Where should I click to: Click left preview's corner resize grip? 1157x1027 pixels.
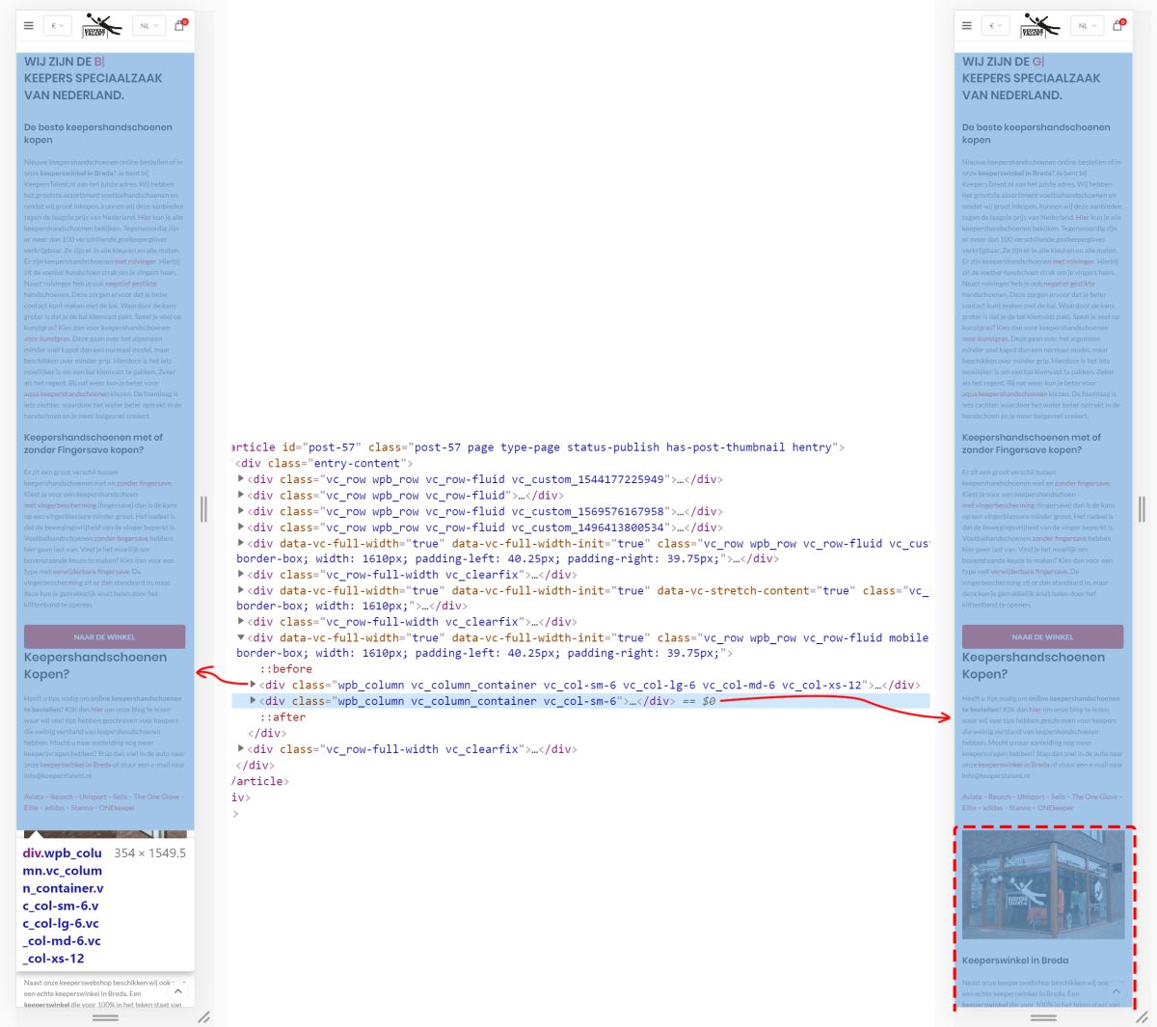(x=204, y=1017)
